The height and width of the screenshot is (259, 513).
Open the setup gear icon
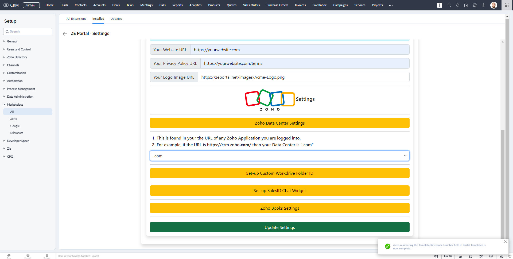coord(483,5)
